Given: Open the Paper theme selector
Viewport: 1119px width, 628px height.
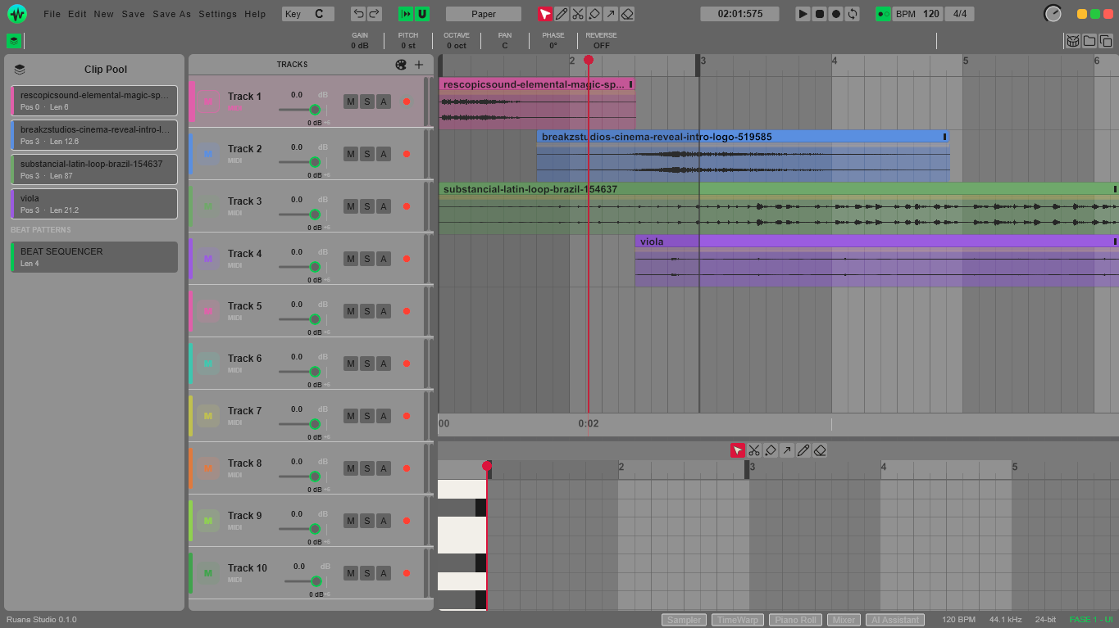Looking at the screenshot, I should [x=484, y=14].
